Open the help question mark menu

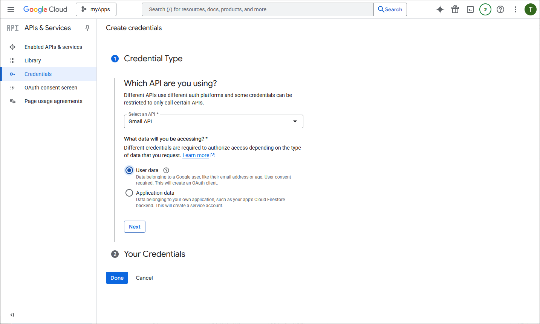pos(500,9)
